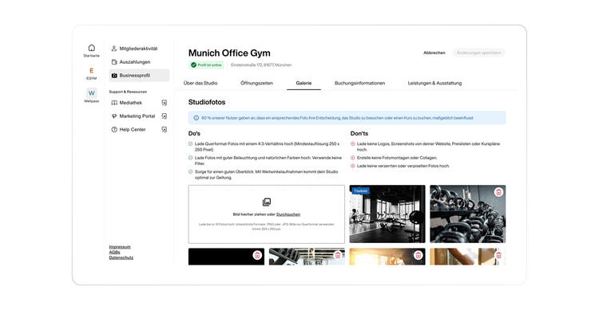
Task: Switch to the Öffnungszeiten tab
Action: pos(256,83)
